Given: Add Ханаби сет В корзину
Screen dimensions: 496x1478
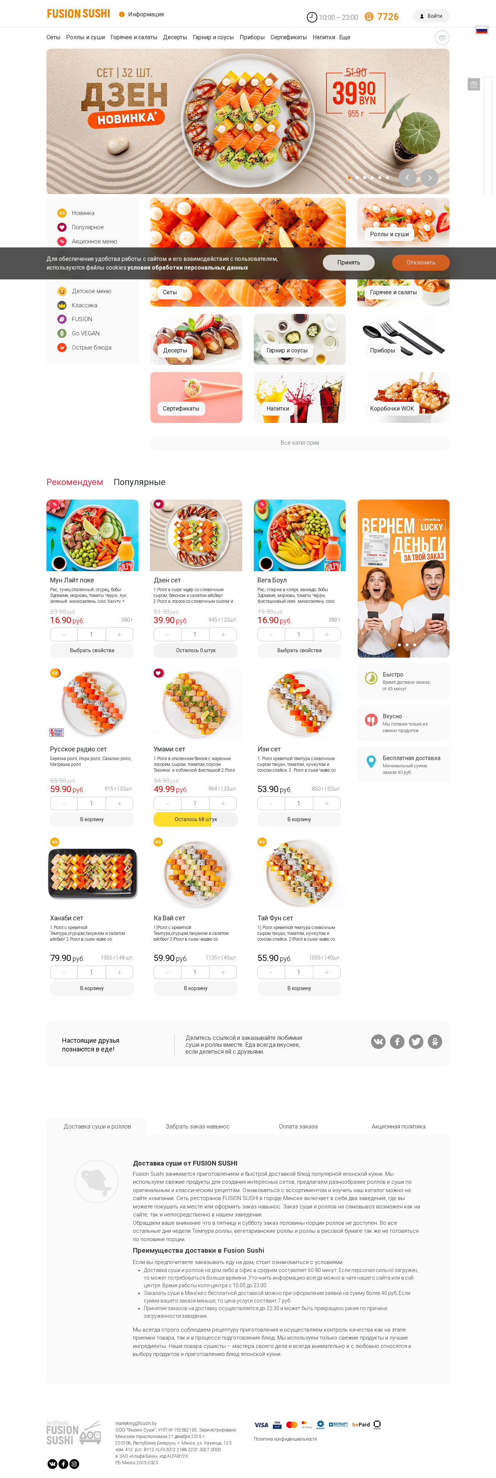Looking at the screenshot, I should (92, 988).
